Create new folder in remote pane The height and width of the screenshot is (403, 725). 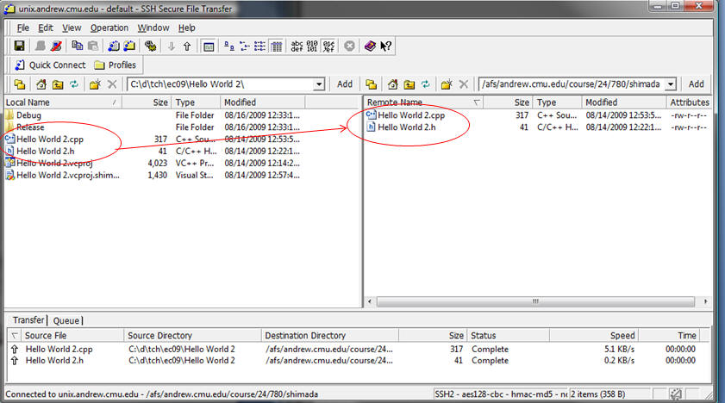click(447, 84)
